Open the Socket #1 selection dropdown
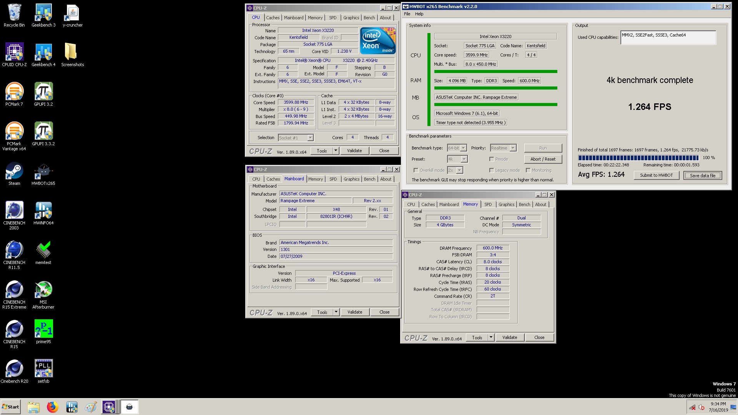Image resolution: width=738 pixels, height=415 pixels. point(310,138)
